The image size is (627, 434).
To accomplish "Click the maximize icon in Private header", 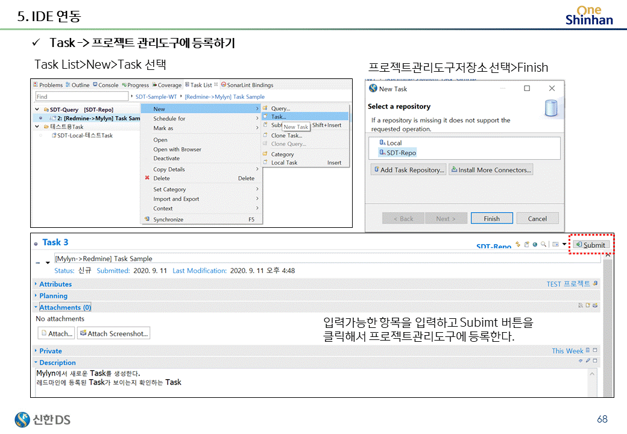I will coord(595,350).
